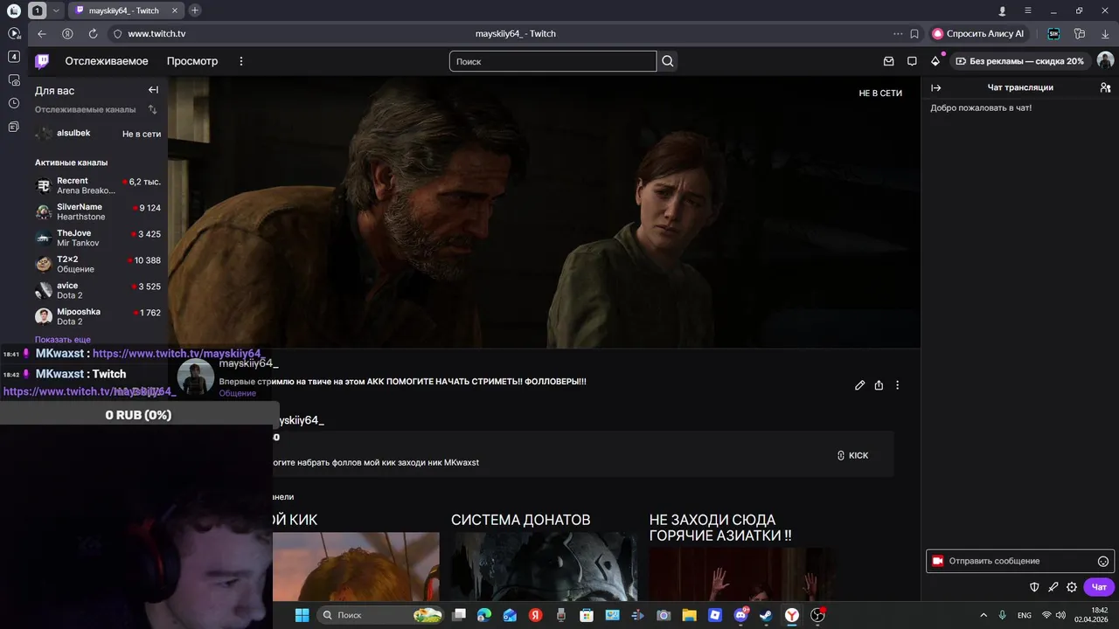Open followed channel alsulbek
Viewport: 1119px width, 629px height.
(x=98, y=134)
